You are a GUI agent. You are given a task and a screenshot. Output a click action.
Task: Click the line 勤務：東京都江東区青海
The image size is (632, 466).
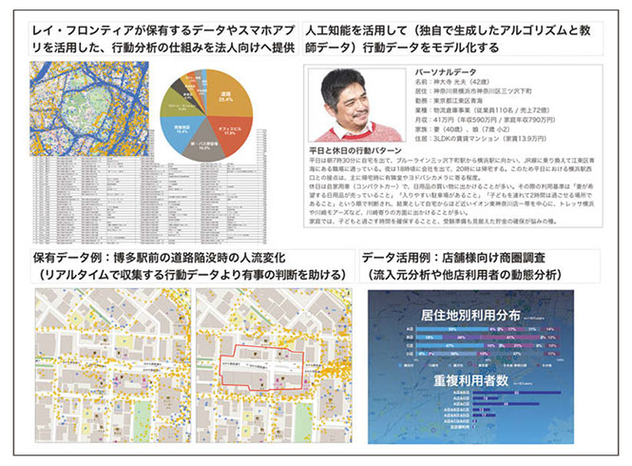(x=449, y=101)
